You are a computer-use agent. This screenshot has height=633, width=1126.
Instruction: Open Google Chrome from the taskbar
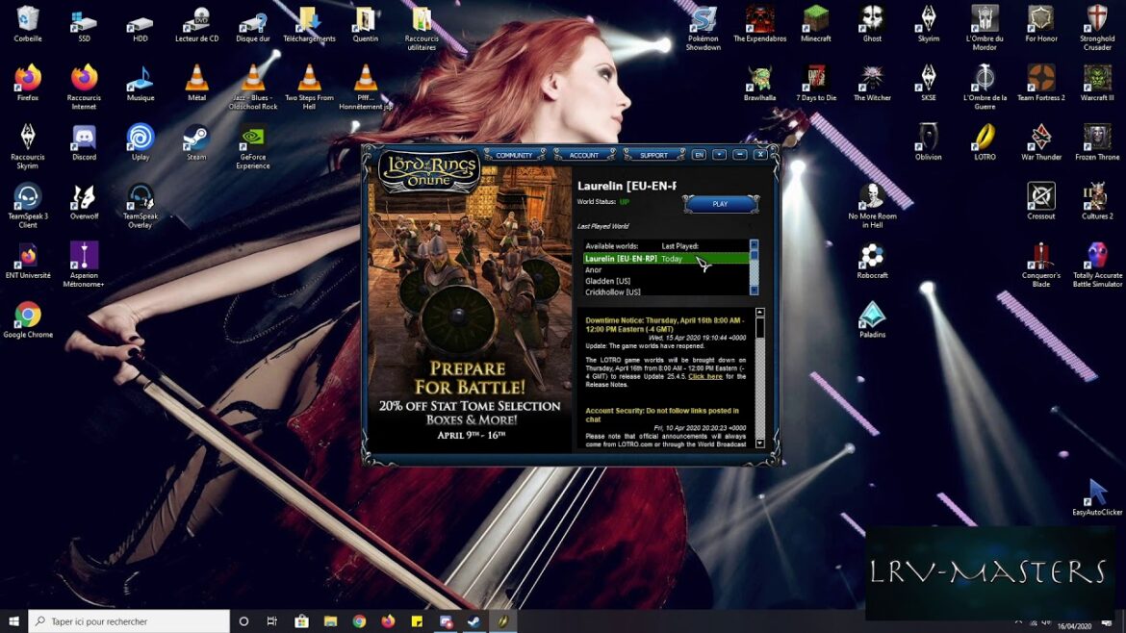tap(359, 622)
